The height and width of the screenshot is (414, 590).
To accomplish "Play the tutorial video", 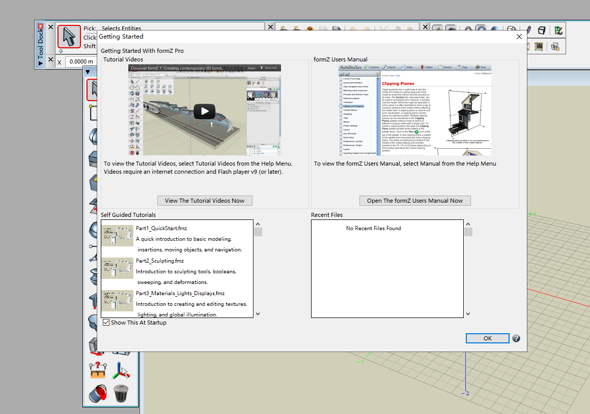I will tap(204, 111).
